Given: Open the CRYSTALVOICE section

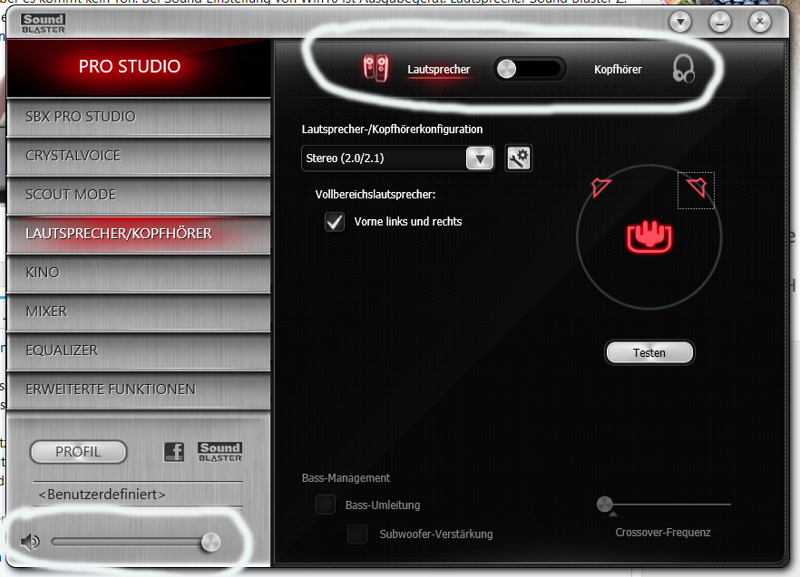Looking at the screenshot, I should coord(138,156).
